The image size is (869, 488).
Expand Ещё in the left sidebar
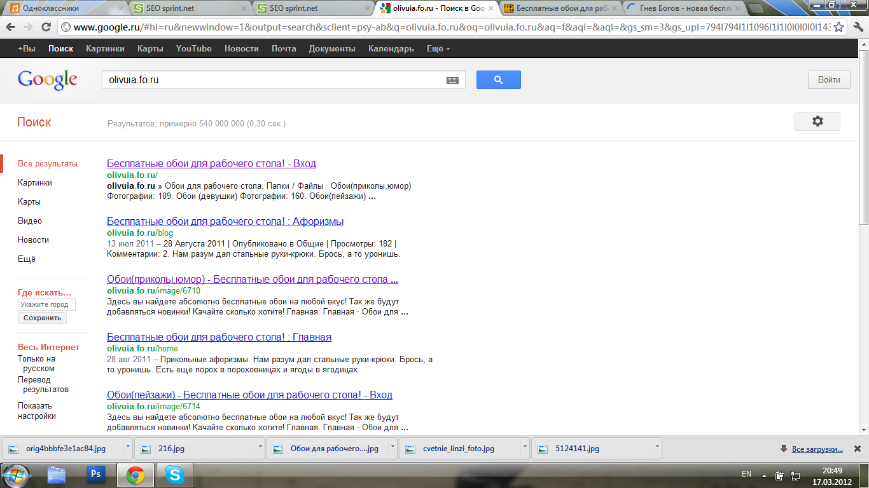pyautogui.click(x=27, y=259)
